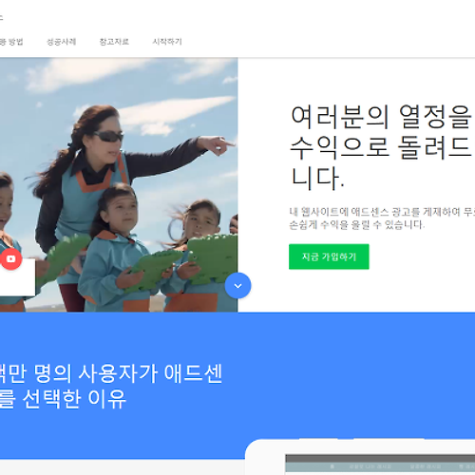Image resolution: width=475 pixels, height=475 pixels.
Task: Open the partially visible 활용 방법 menu item
Action: [11, 42]
